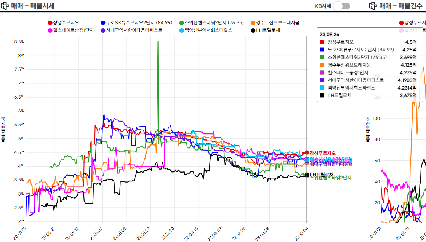Image resolution: width=426 pixels, height=242 pixels.
Task: Click the 20.01.01 date label on 매물시세 axis
Action: (20, 234)
